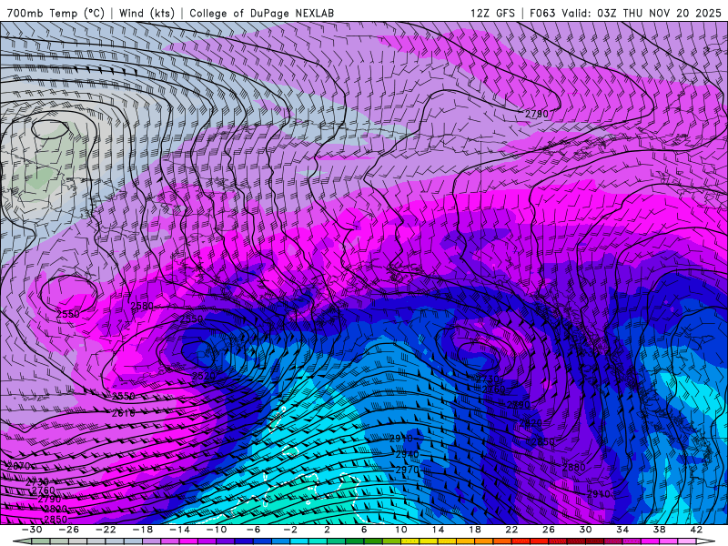728x546 pixels.
Task: Click the "700mb Temp (°C)" title text
Action: click(56, 13)
